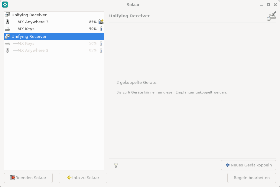
Task: Select the highlighted Unifying Receiver row
Action: [x=29, y=36]
